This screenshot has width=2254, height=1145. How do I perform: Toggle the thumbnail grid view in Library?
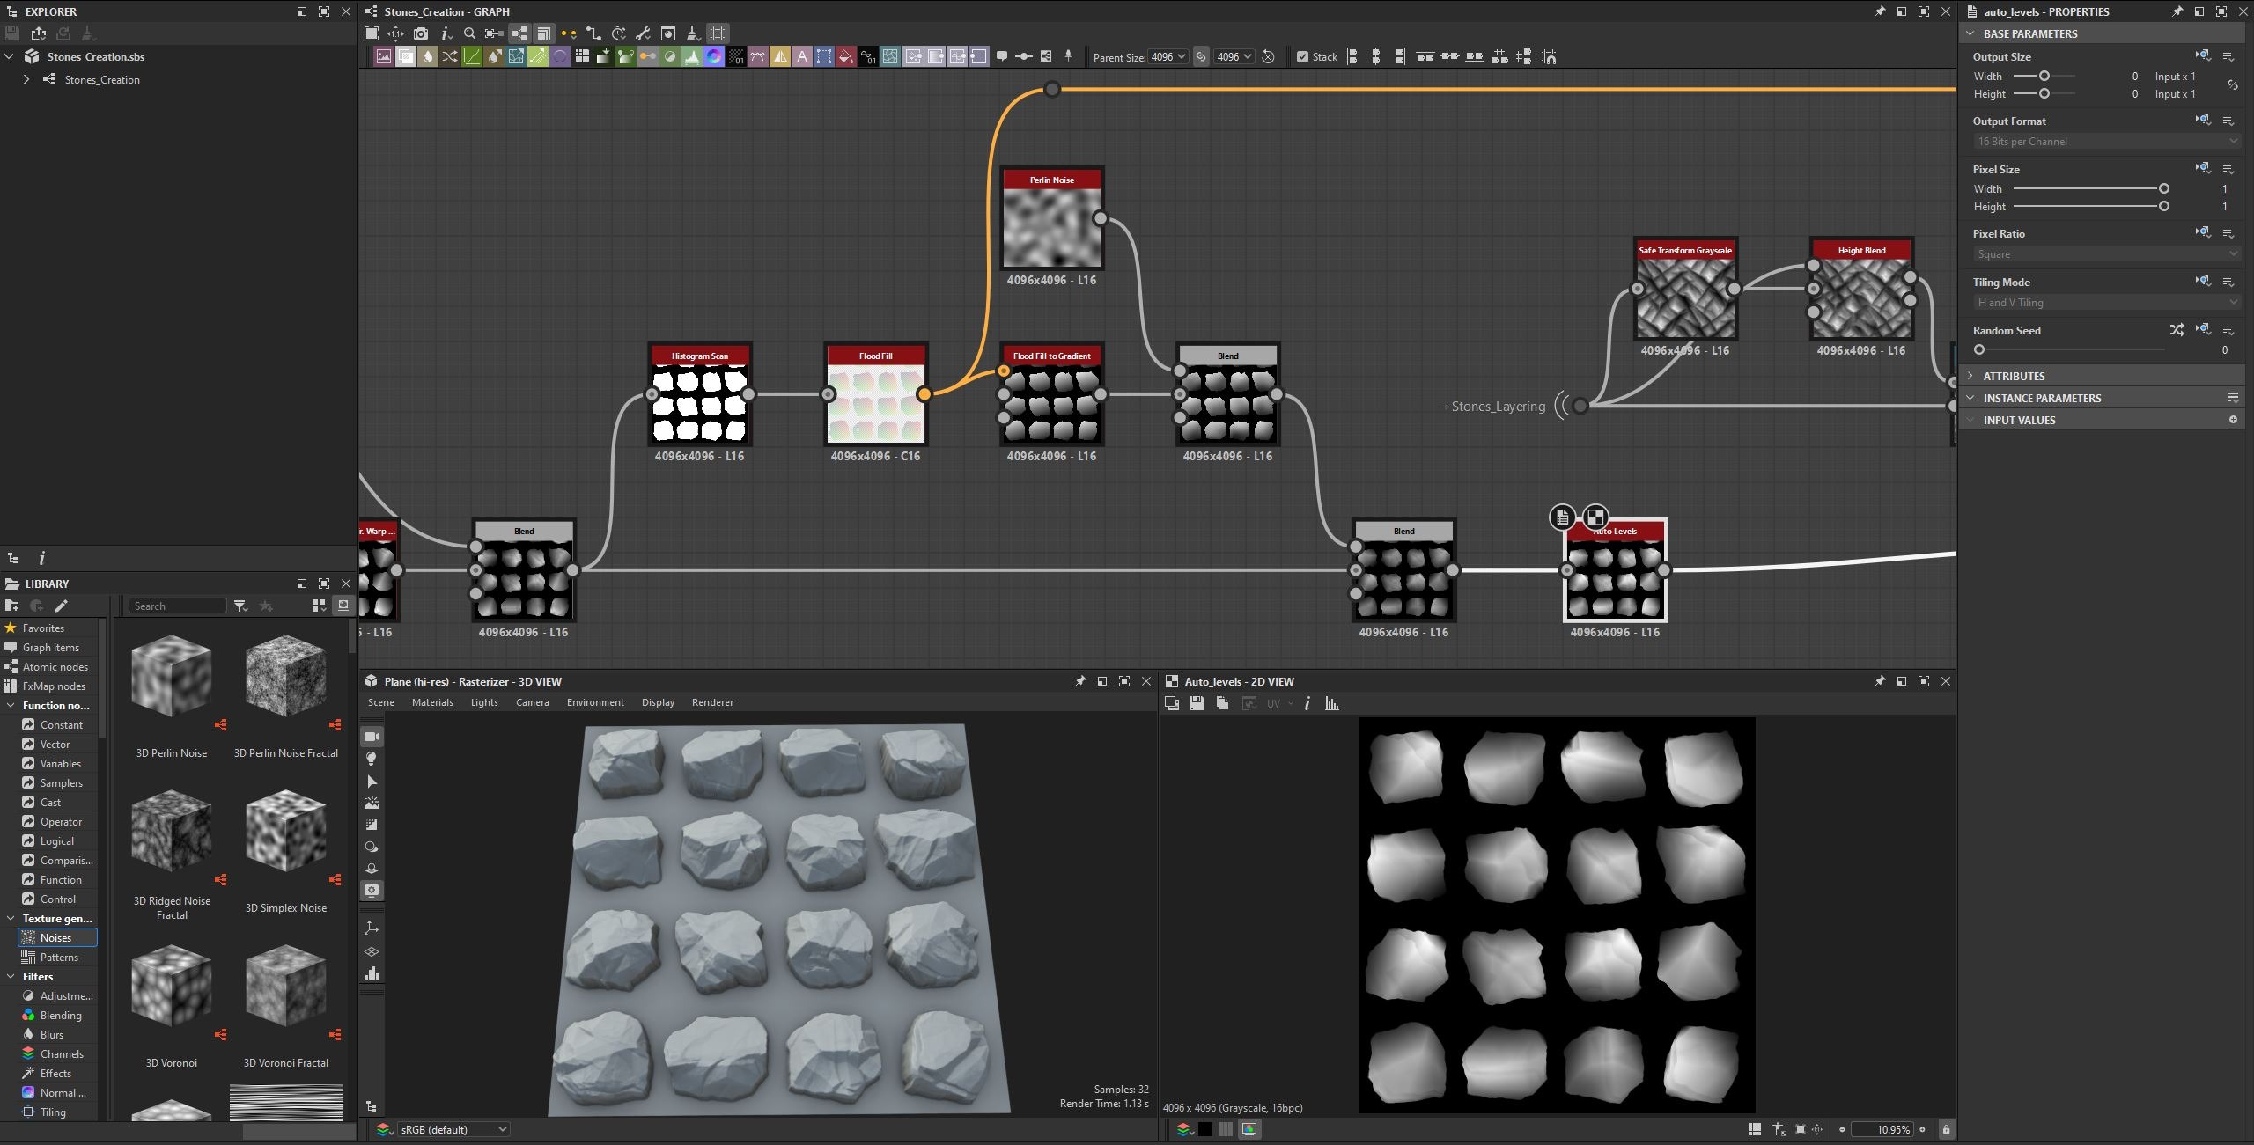[x=319, y=606]
